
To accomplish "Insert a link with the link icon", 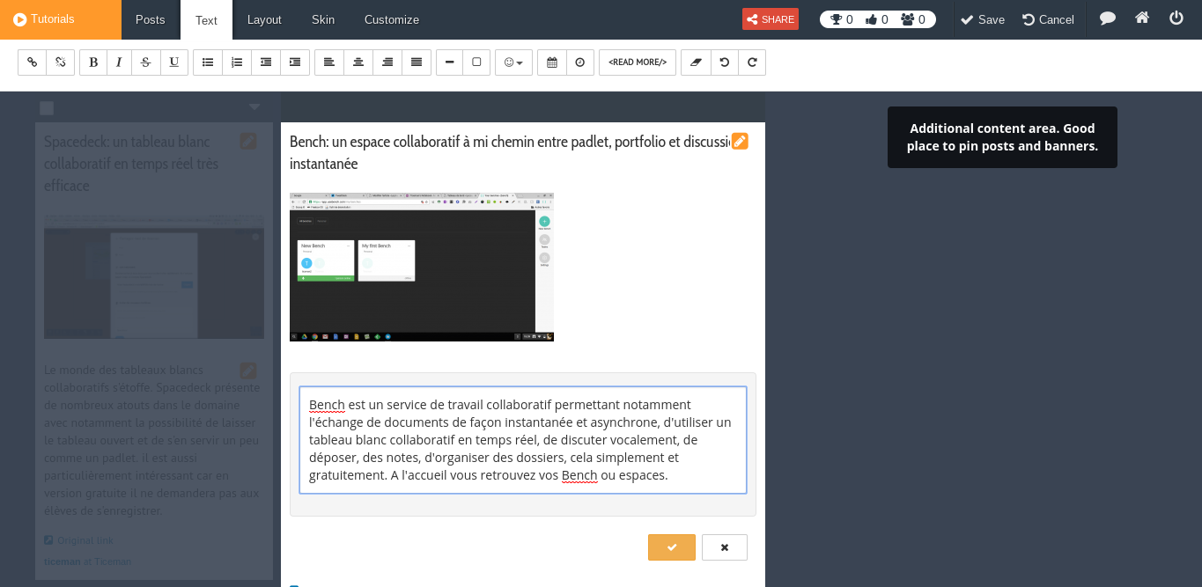I will pos(32,62).
